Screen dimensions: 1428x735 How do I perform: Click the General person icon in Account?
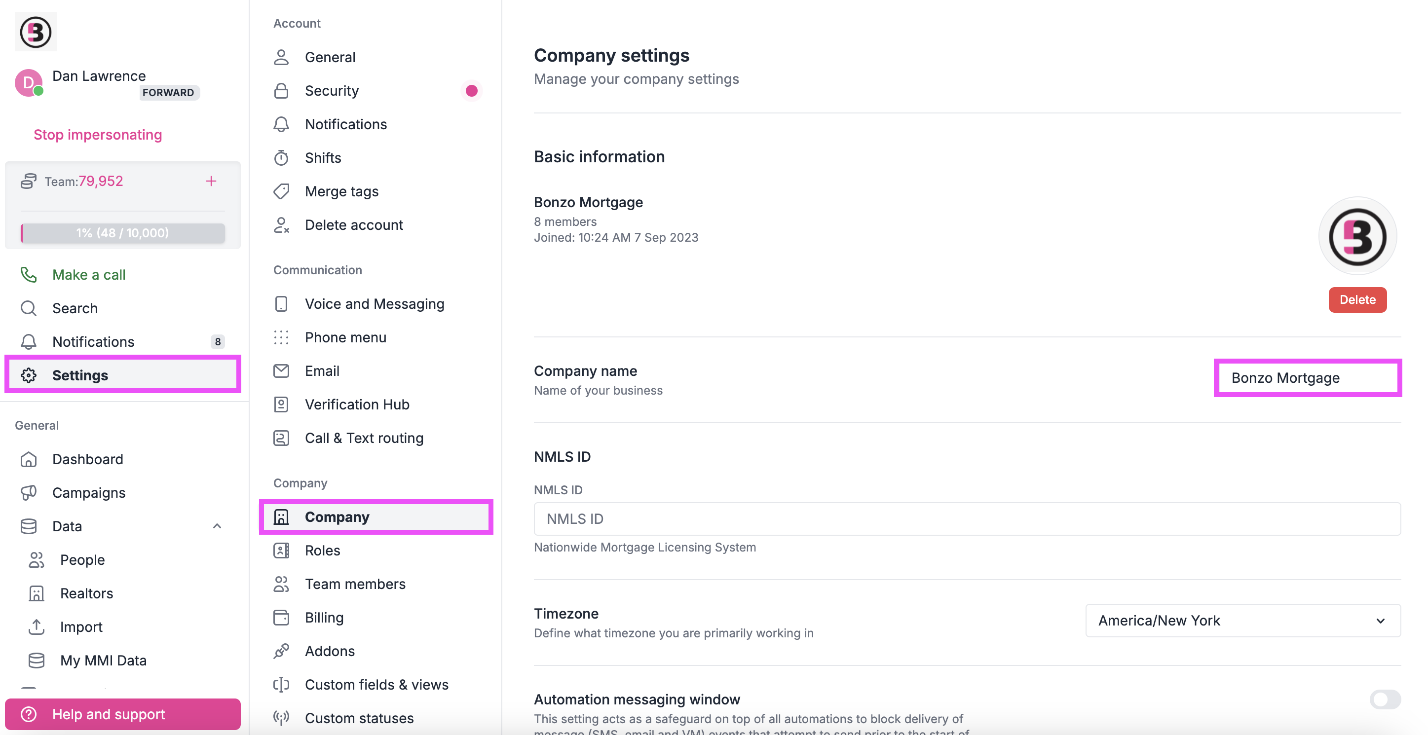coord(281,57)
